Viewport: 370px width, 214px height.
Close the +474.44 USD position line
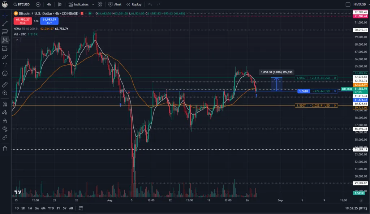(335, 91)
